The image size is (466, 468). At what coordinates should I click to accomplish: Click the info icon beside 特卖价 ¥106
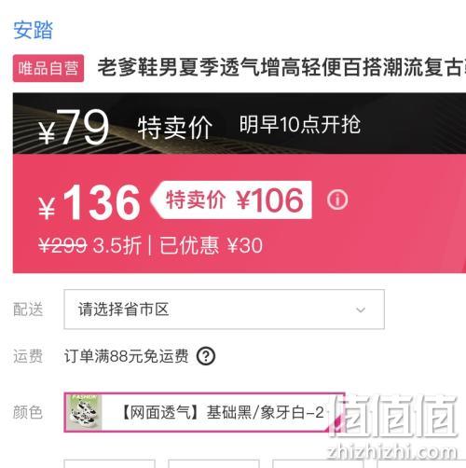pyautogui.click(x=337, y=200)
